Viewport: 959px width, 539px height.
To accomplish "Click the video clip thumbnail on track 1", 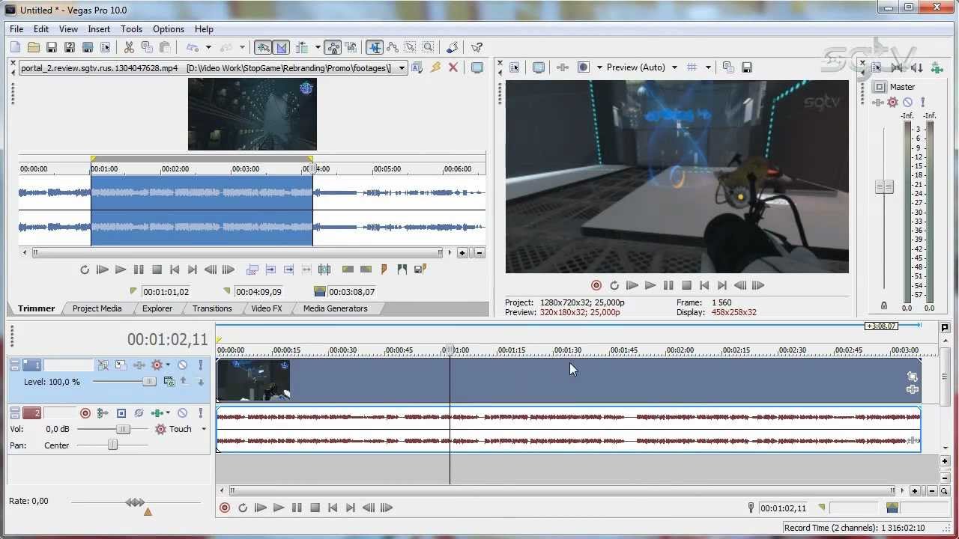I will click(253, 380).
